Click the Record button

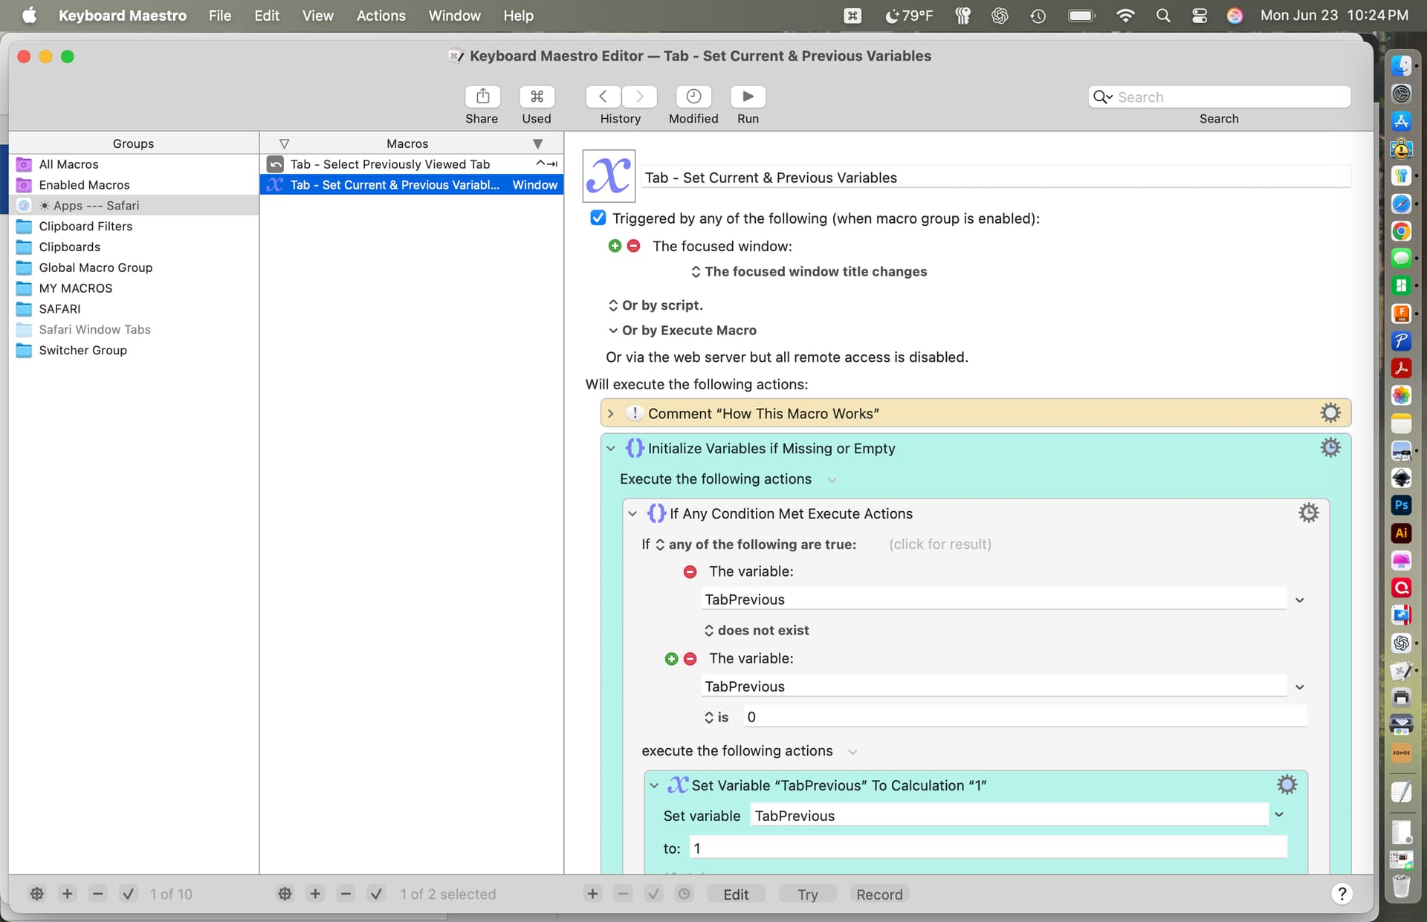pos(879,894)
